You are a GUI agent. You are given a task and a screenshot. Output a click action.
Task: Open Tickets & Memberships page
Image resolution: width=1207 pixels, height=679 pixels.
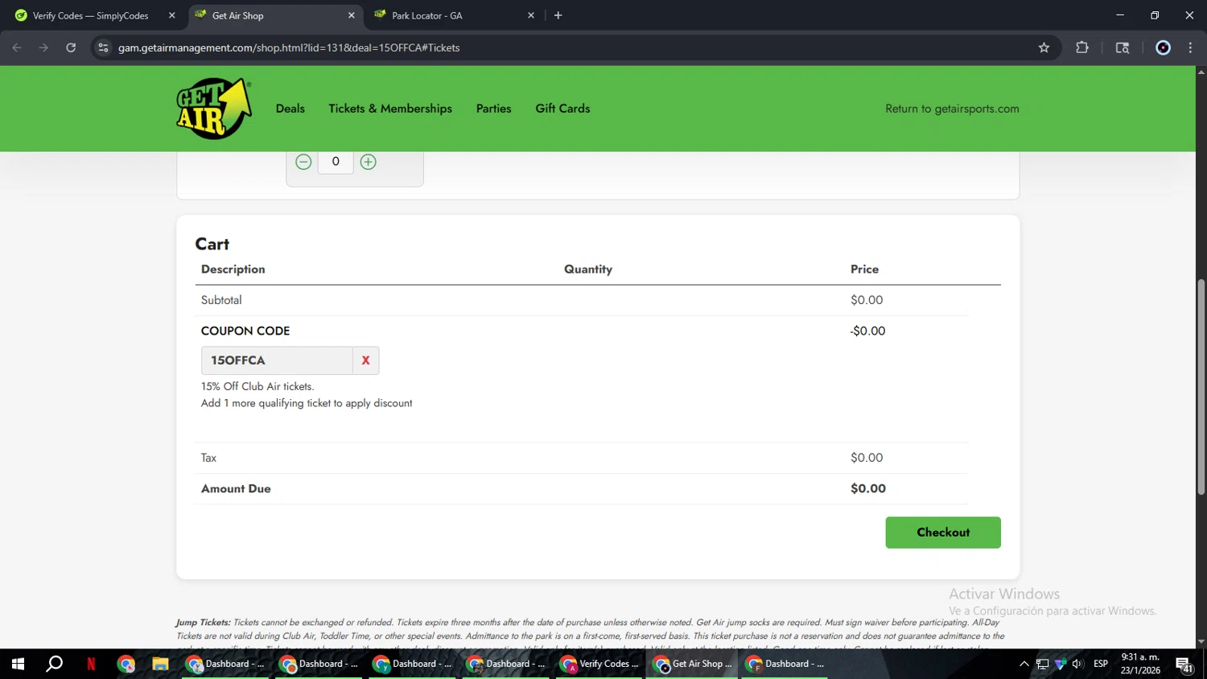(x=390, y=109)
